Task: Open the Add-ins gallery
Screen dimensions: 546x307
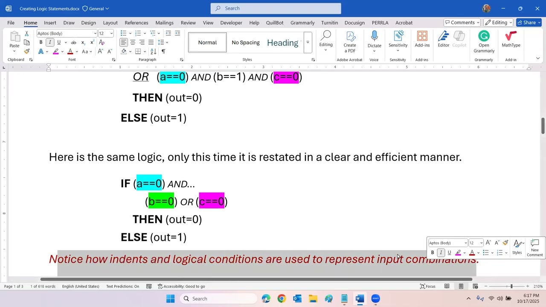Action: pos(422,39)
